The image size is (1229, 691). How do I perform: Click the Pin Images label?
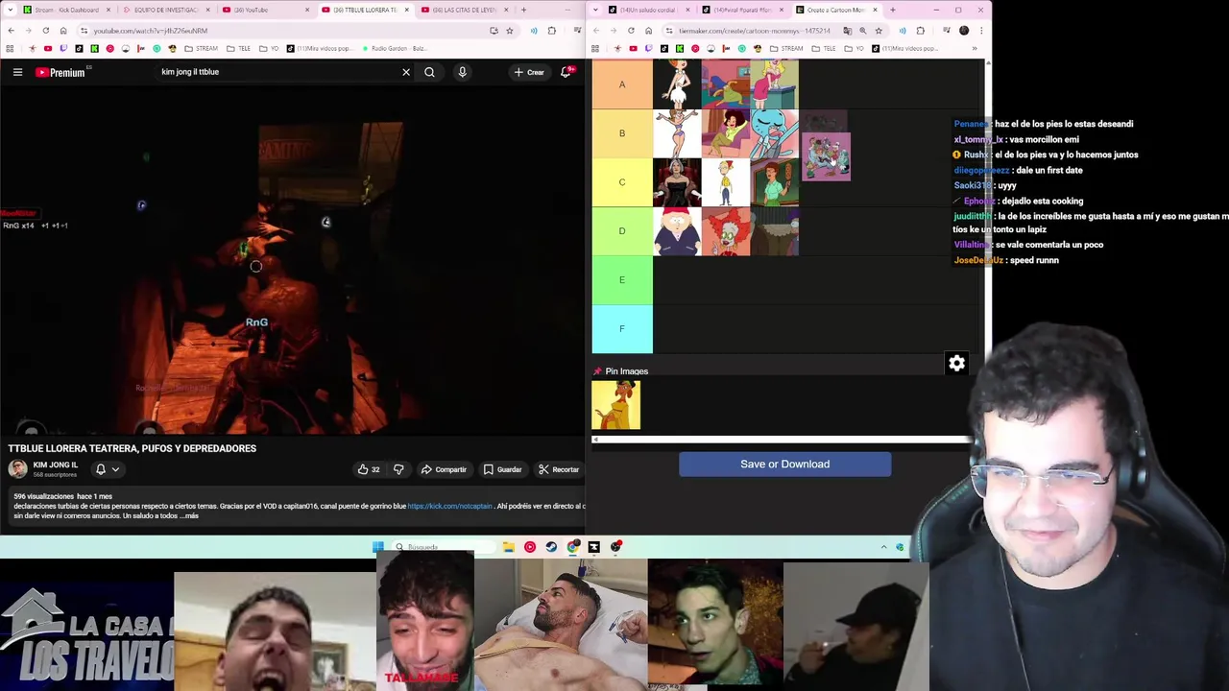click(x=627, y=371)
